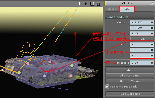Image resolution: width=155 pixels, height=98 pixels.
Task: Close the Clip Box panel
Action: click(x=152, y=4)
